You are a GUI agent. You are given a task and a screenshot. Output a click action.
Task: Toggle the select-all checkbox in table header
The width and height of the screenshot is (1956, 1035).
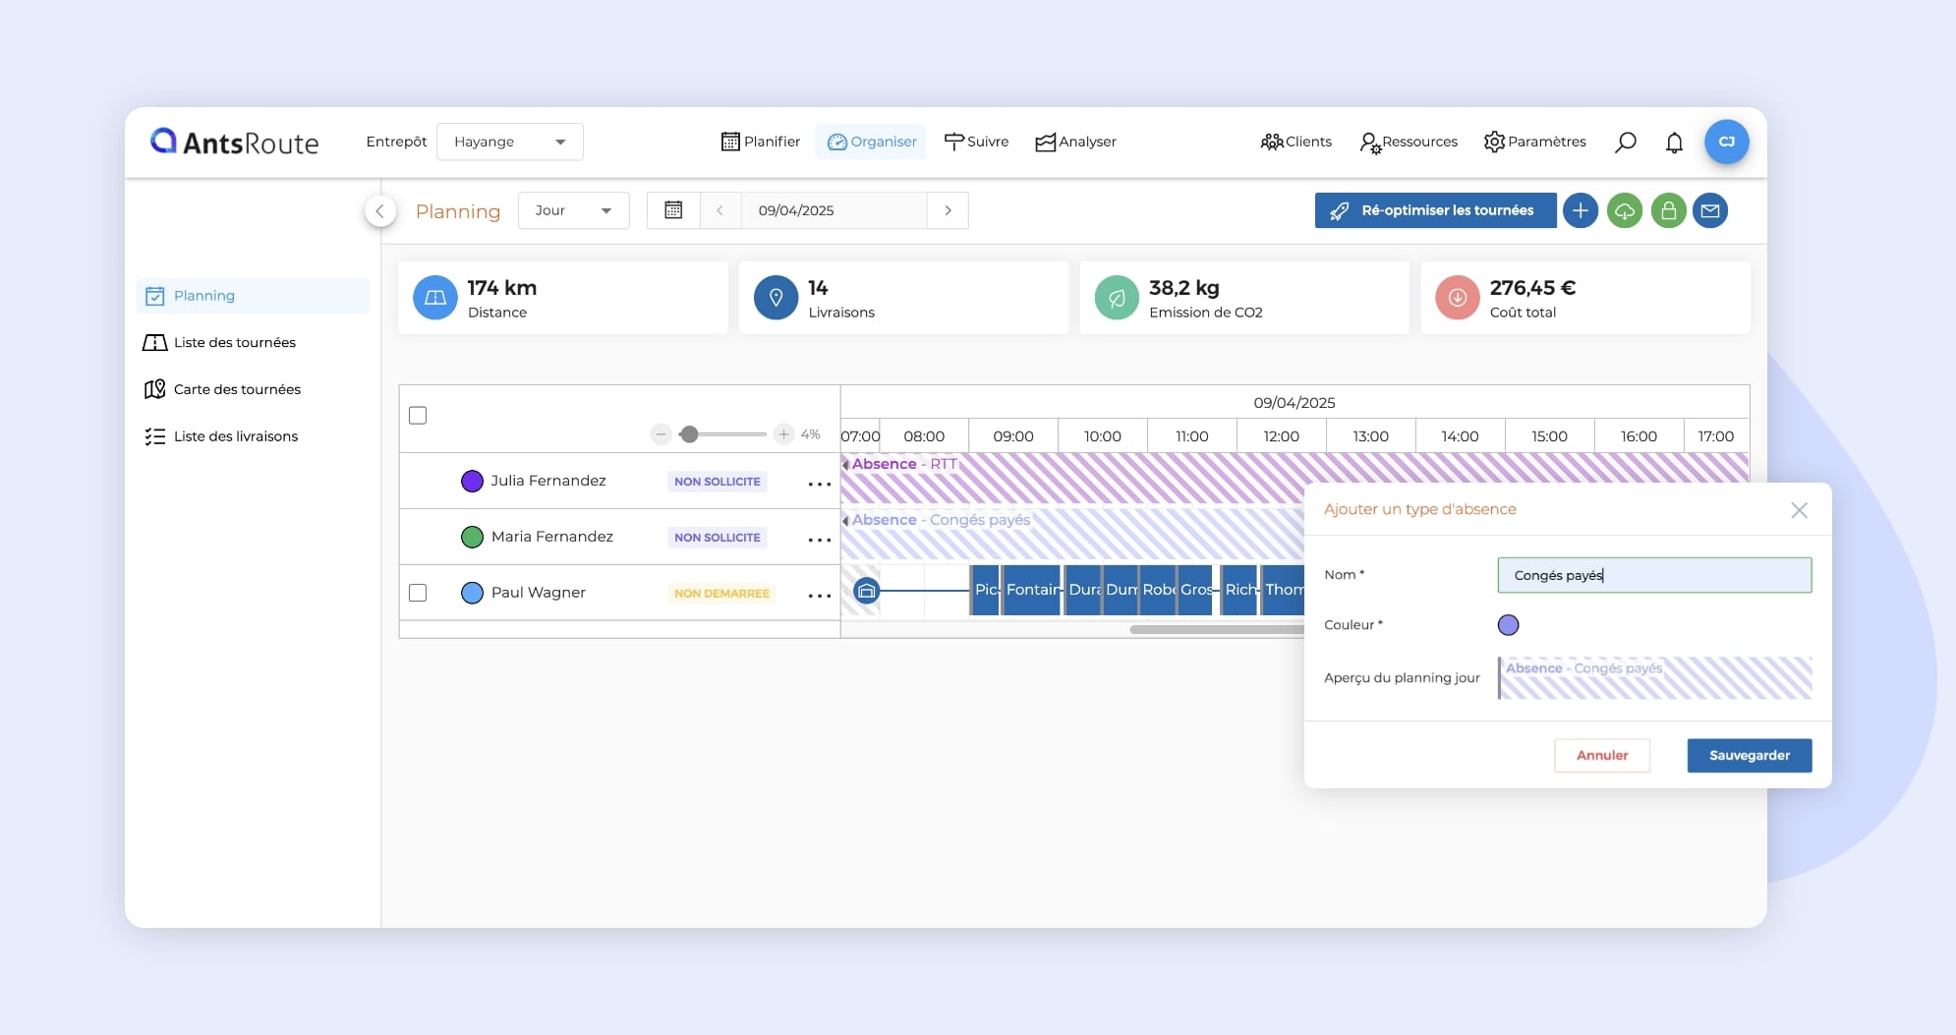point(418,416)
